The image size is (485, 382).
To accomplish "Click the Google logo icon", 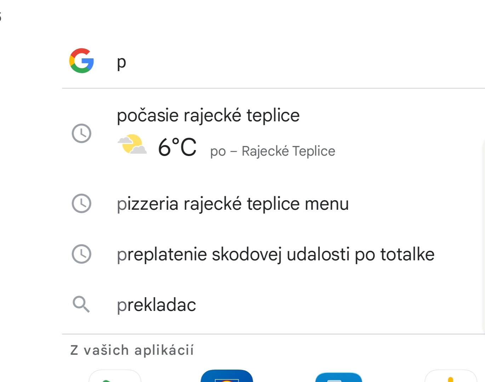I will coord(81,61).
